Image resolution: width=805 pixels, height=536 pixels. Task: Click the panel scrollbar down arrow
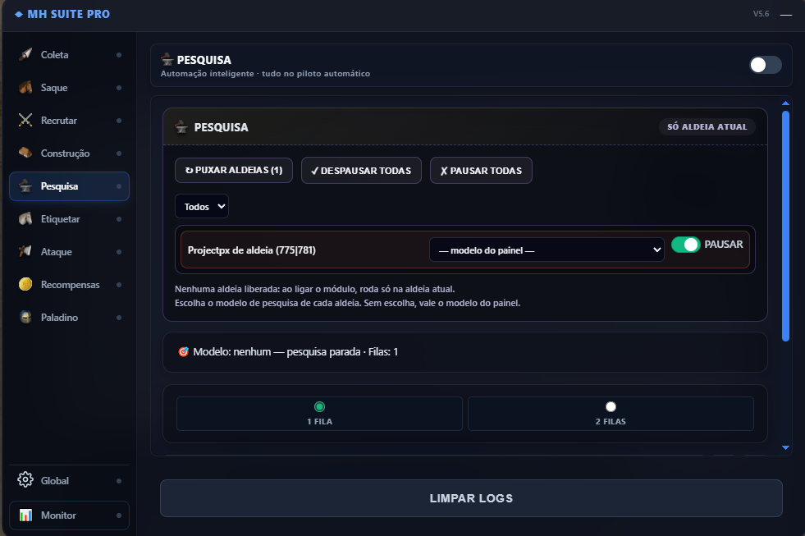785,447
